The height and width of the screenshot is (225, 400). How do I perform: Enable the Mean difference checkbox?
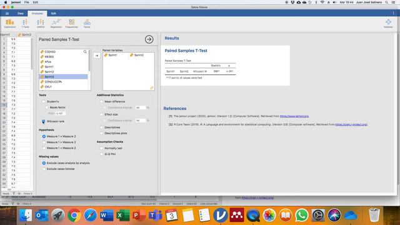(101, 101)
